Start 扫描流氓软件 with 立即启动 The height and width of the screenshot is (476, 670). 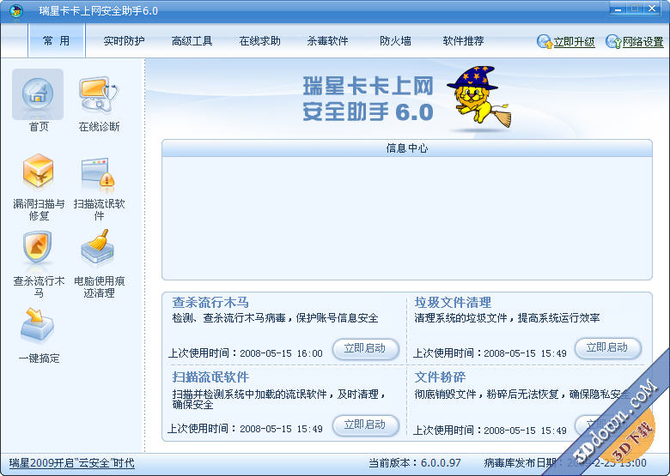click(x=365, y=425)
